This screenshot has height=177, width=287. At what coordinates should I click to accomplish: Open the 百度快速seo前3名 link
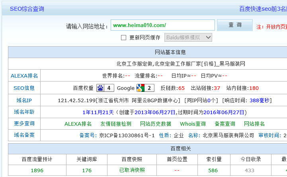(263, 9)
